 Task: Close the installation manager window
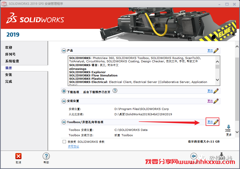tap(234, 4)
